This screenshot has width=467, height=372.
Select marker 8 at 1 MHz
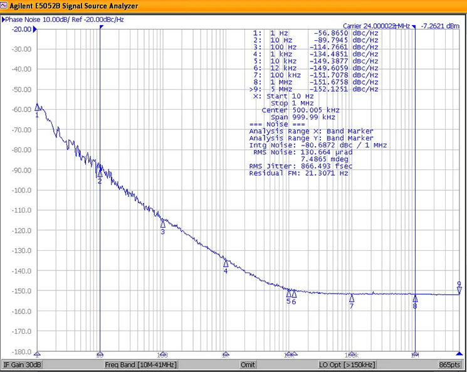(415, 298)
